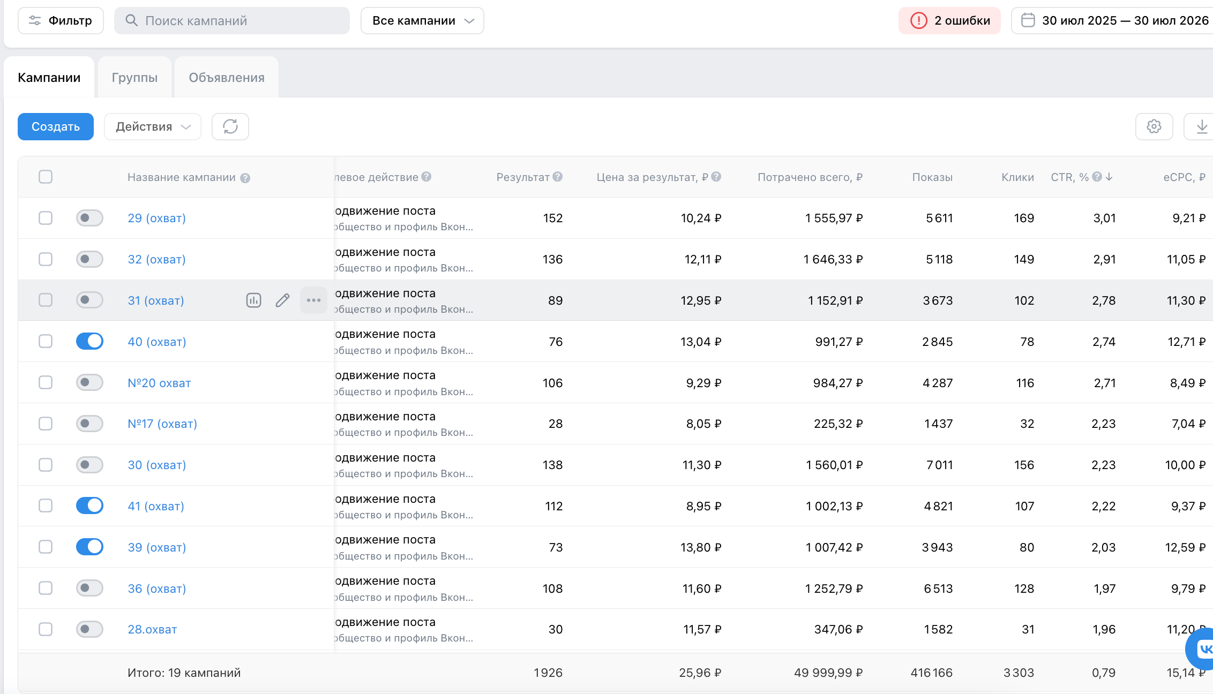This screenshot has height=694, width=1213.
Task: Open statistics icon for campaign 31 (охват)
Action: pos(253,300)
